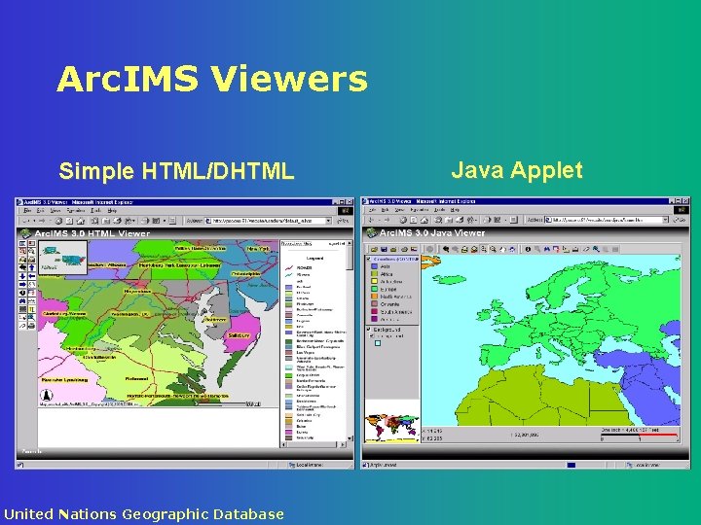Click the 'ROADS' legend entry in HTML Viewer
The width and height of the screenshot is (701, 525).
click(304, 268)
